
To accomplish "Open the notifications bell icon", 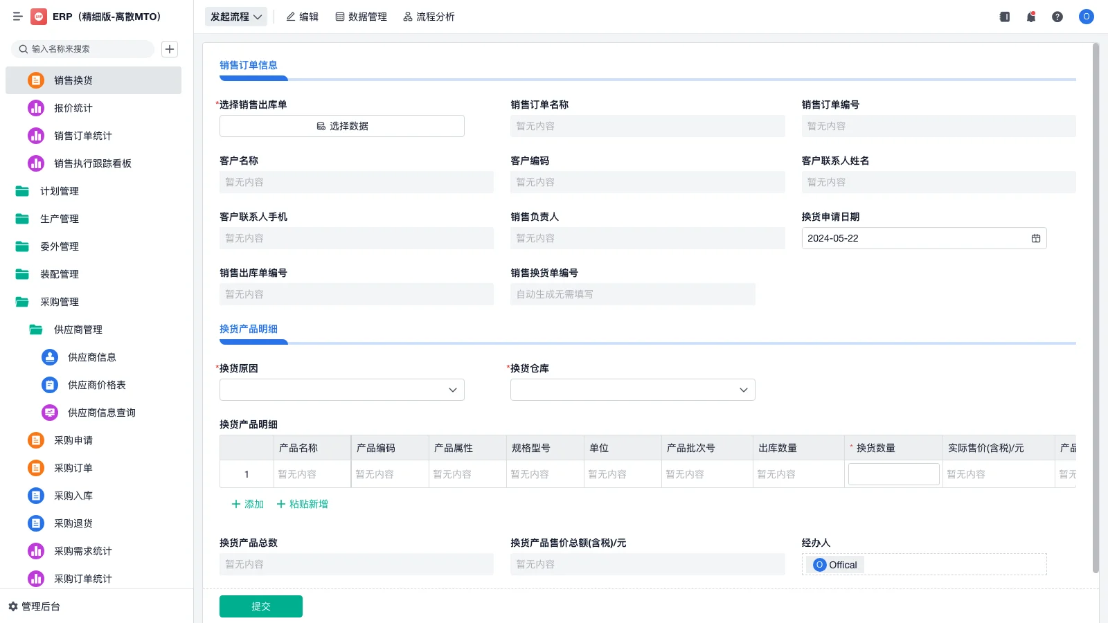I will (x=1030, y=17).
